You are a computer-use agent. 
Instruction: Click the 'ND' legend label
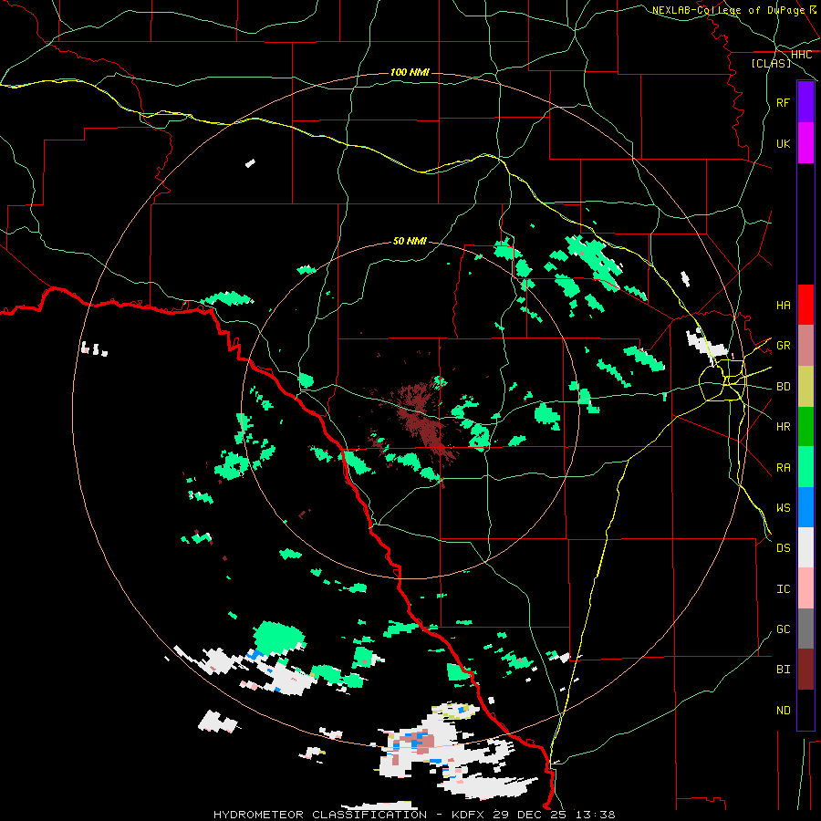pos(783,711)
